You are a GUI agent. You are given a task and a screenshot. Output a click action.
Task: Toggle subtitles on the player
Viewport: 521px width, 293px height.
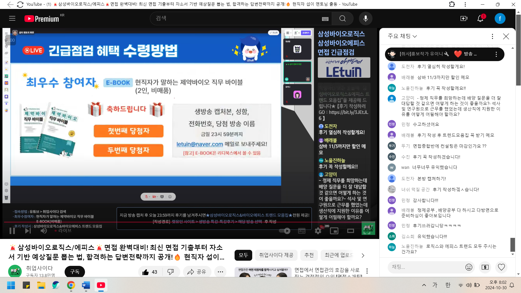[302, 231]
